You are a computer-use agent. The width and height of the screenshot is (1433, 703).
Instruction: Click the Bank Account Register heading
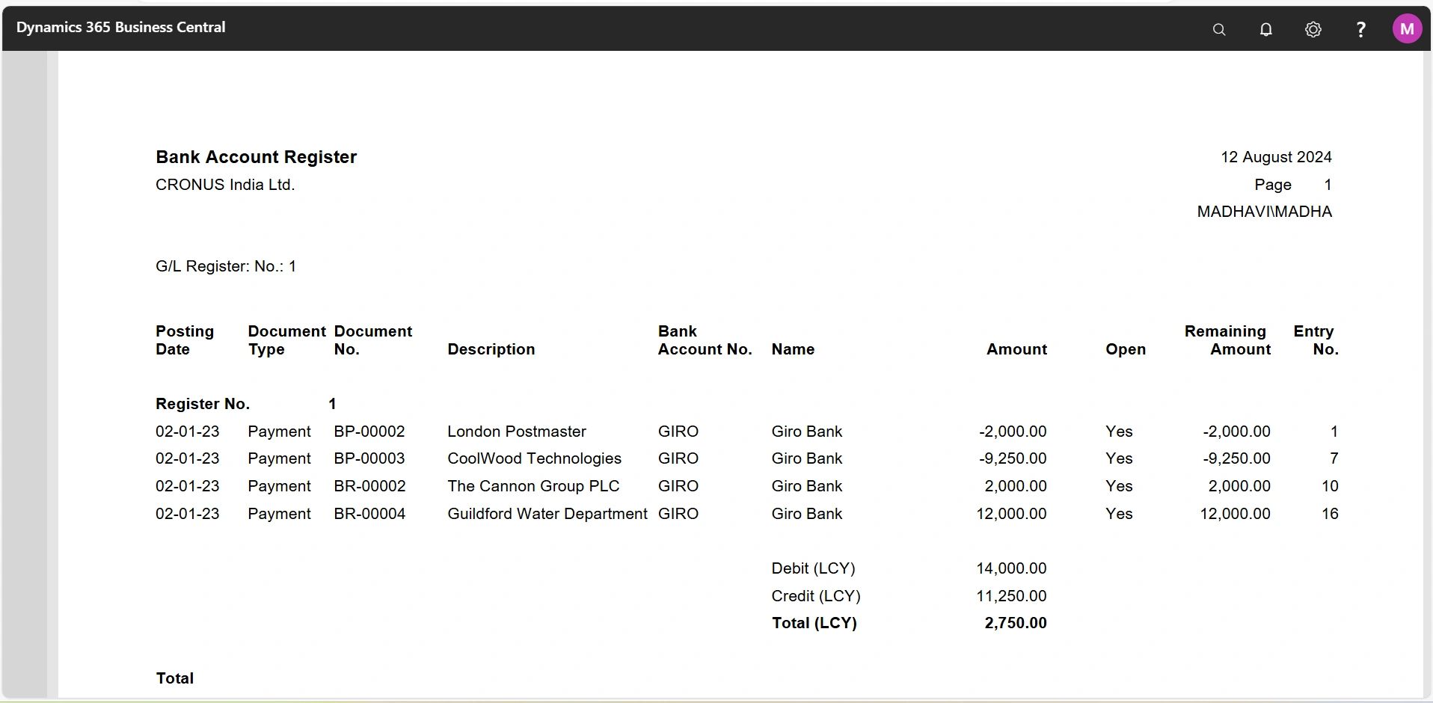[256, 157]
